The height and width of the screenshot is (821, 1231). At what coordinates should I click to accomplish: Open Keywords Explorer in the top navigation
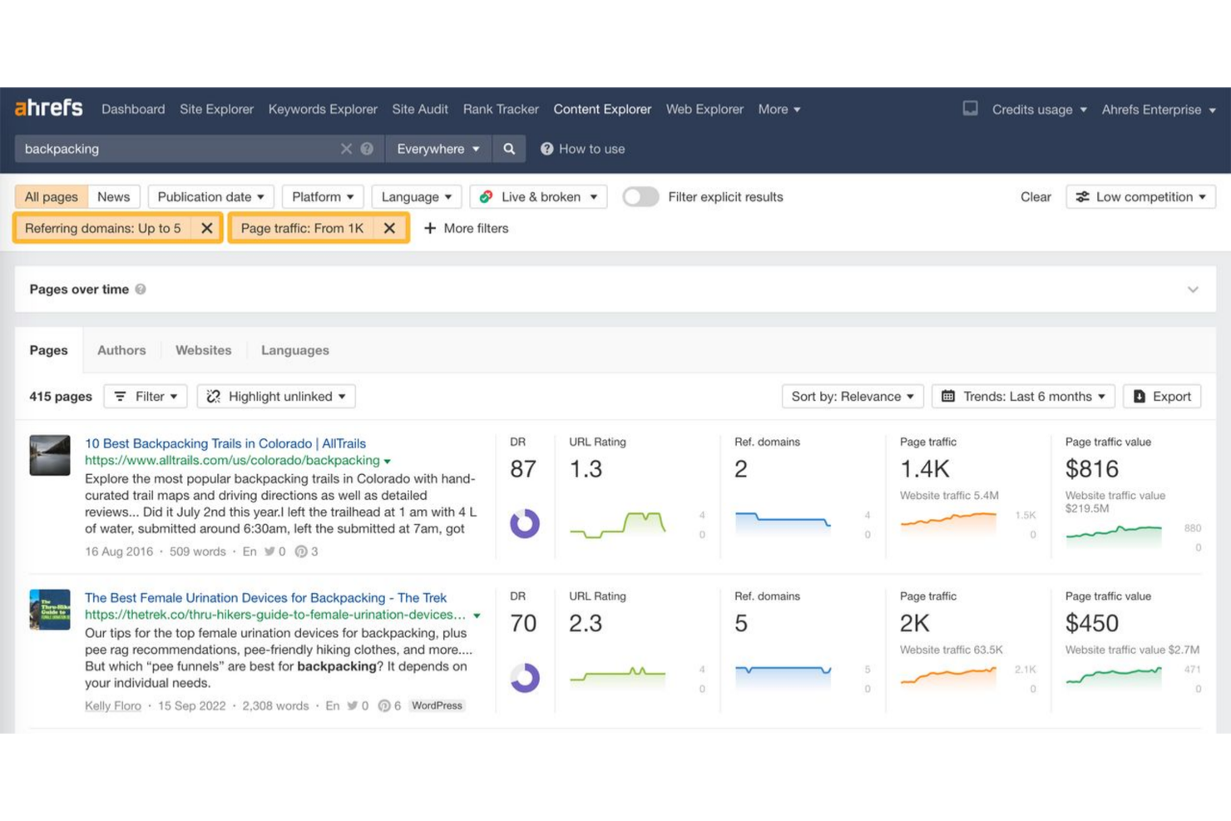coord(323,108)
